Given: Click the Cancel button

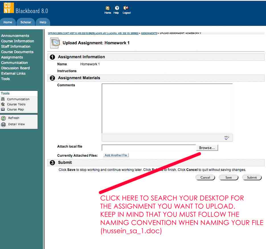Looking at the screenshot, I should click(205, 177).
